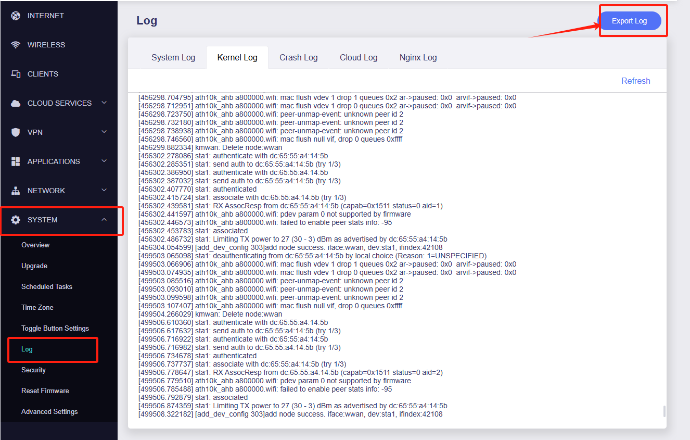690x440 pixels.
Task: Click the Refresh link
Action: (635, 81)
